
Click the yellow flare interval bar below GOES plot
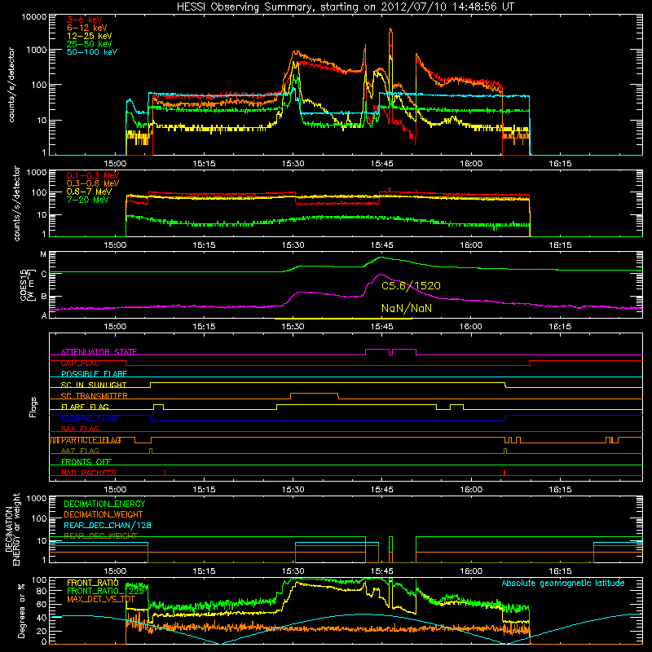343,319
